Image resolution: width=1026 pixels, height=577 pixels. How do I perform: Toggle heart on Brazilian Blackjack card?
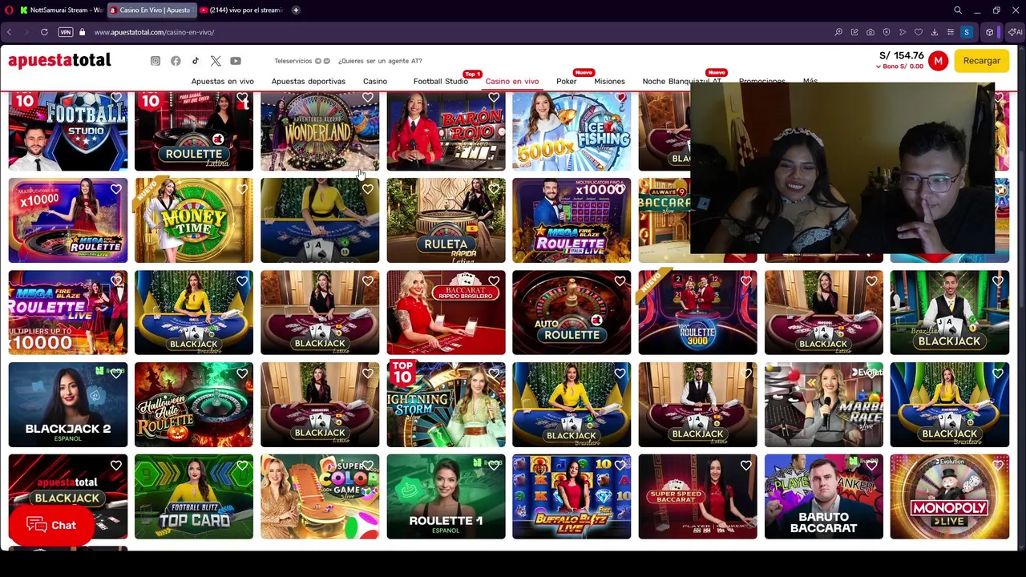997,281
